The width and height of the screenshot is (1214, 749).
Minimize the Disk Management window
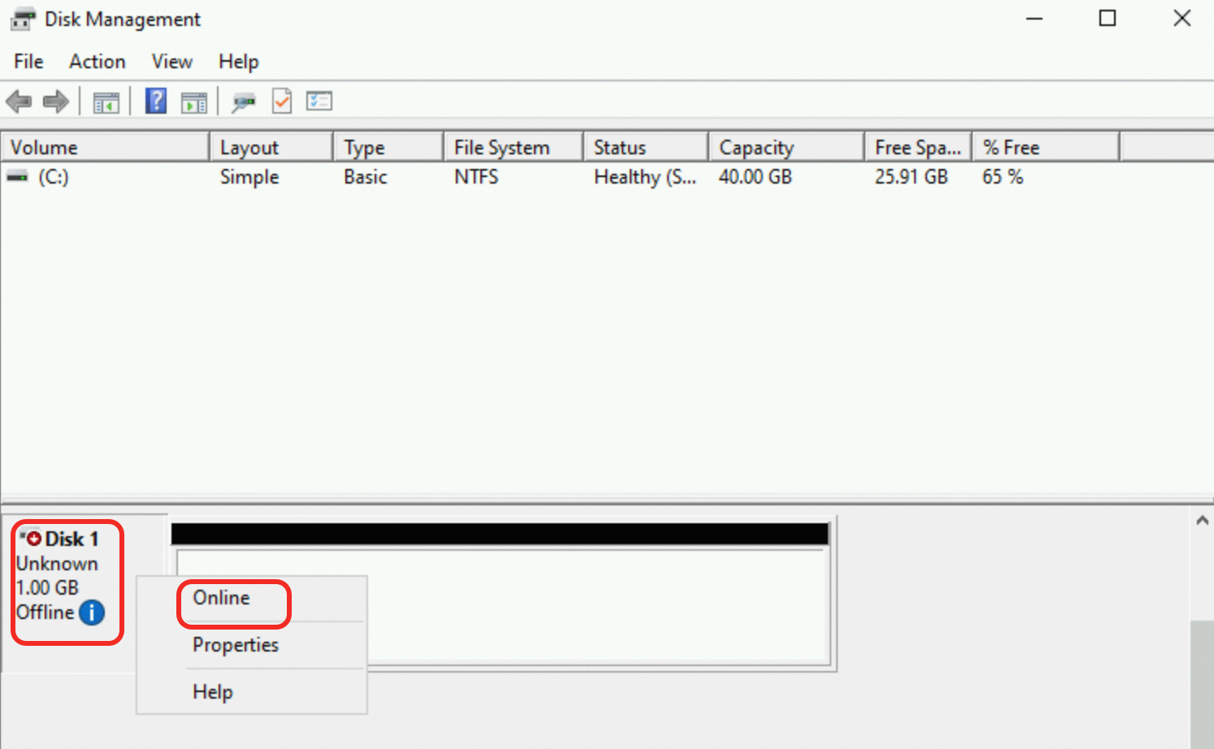point(1034,19)
